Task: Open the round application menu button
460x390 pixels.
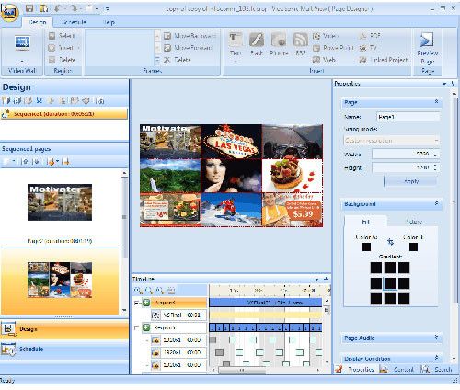Action: click(x=10, y=12)
